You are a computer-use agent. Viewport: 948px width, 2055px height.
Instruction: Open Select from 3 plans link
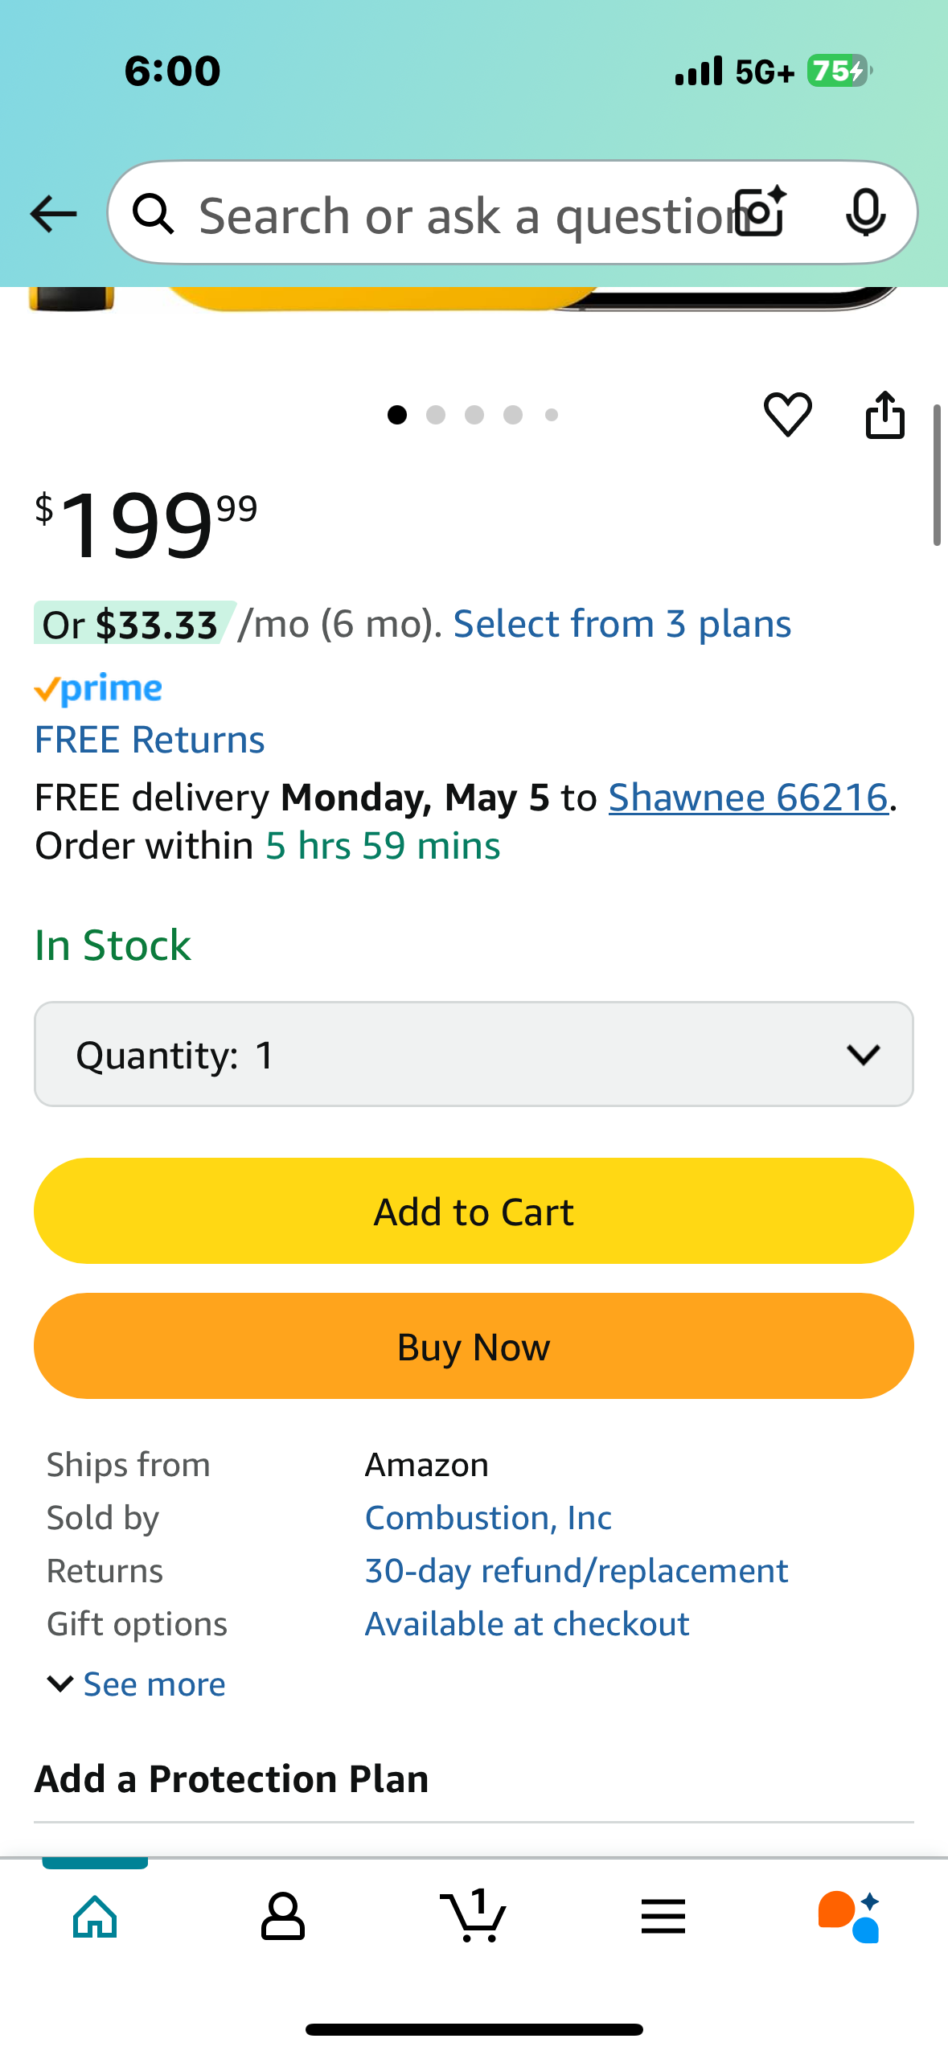(622, 624)
